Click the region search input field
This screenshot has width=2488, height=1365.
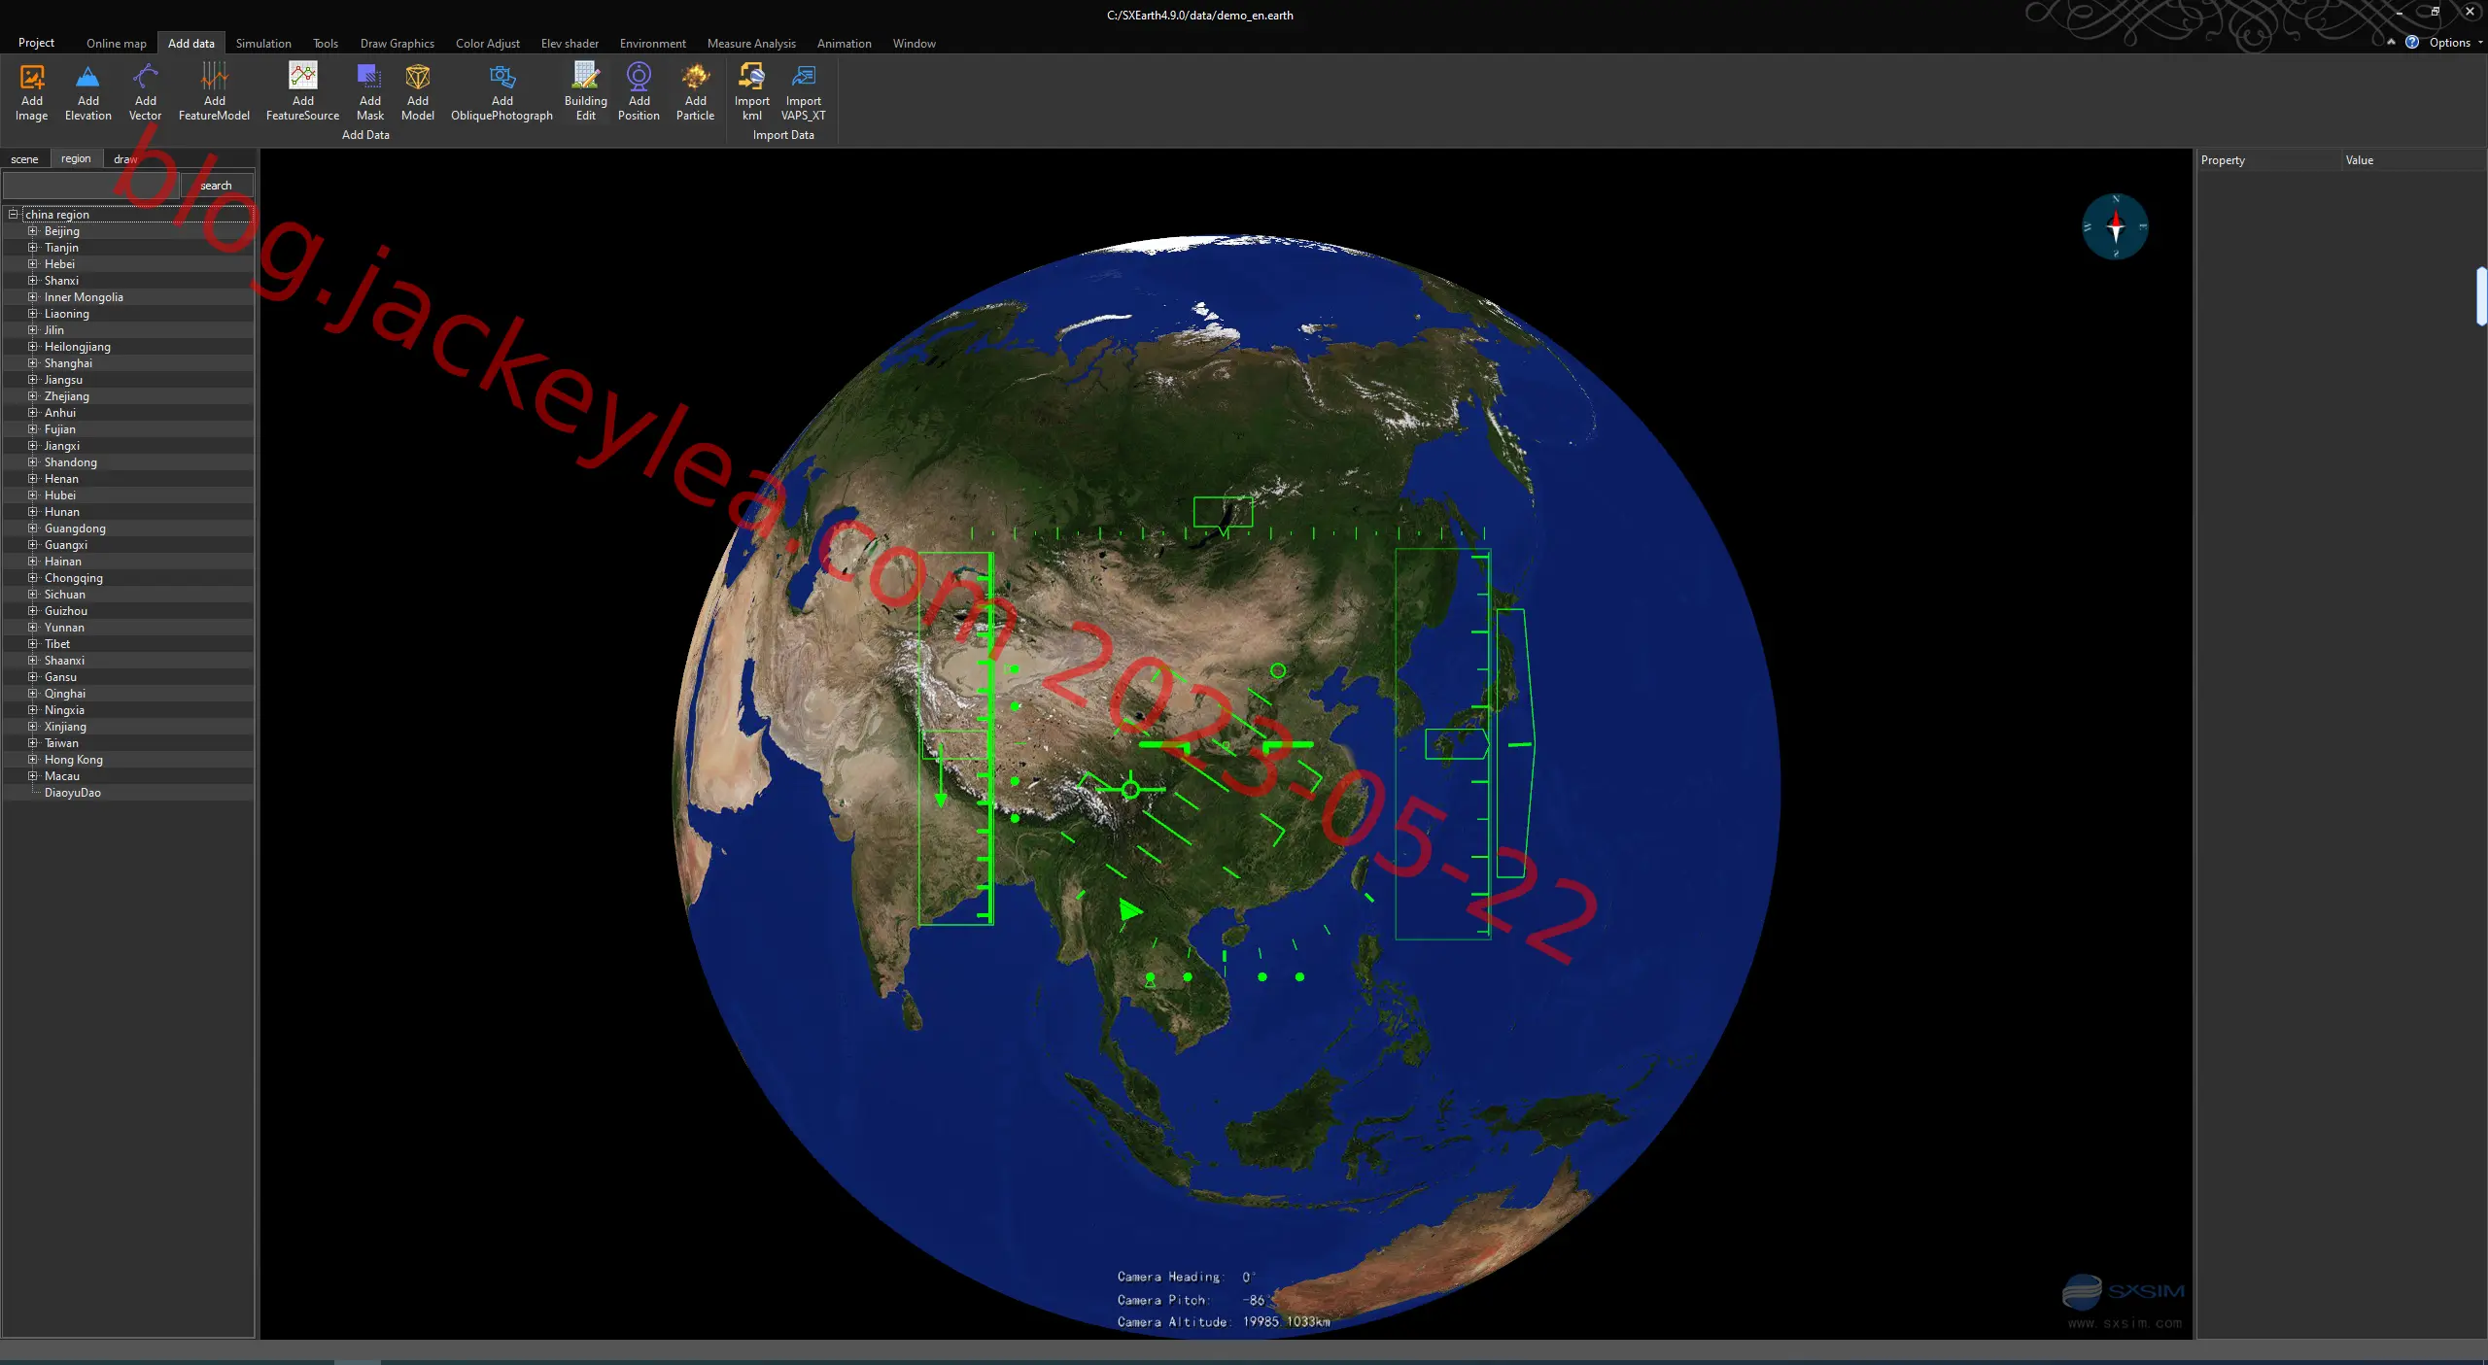click(x=91, y=185)
